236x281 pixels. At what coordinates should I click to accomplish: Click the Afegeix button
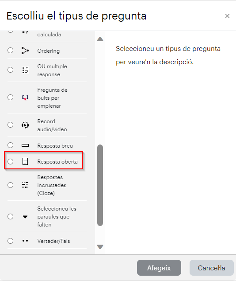point(159,268)
